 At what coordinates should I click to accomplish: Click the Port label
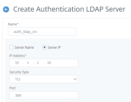(x=12, y=88)
